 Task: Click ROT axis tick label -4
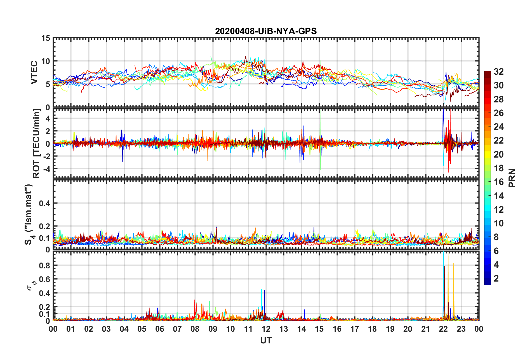(x=46, y=169)
